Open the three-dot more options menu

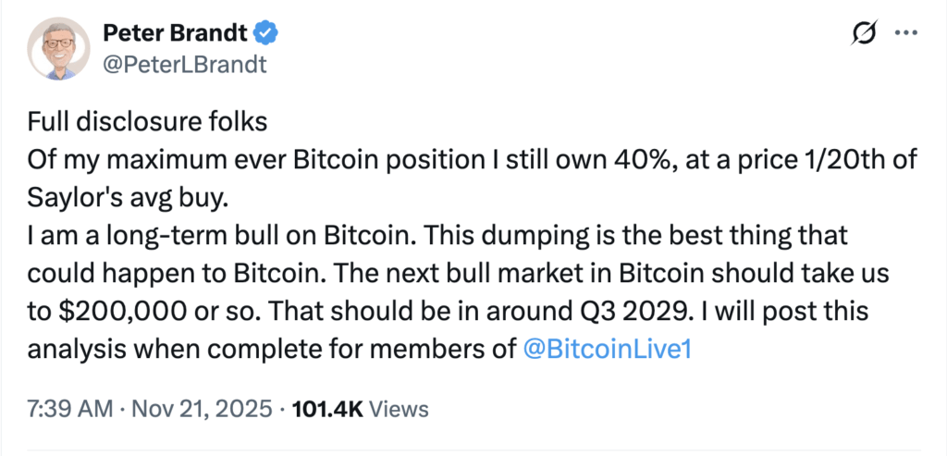(904, 36)
